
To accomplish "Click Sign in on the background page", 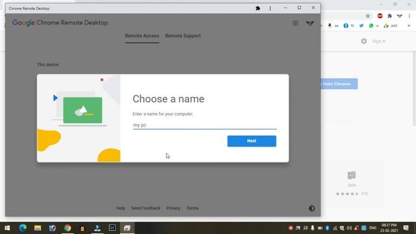I will [x=379, y=41].
